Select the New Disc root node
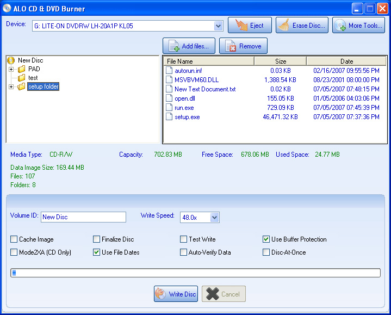Viewport: 391px width, 315px height. [30, 60]
